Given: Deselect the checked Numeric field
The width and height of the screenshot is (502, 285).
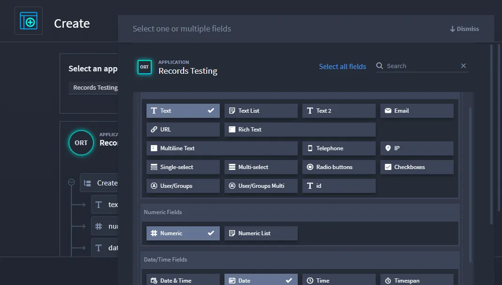Looking at the screenshot, I should click(x=183, y=233).
